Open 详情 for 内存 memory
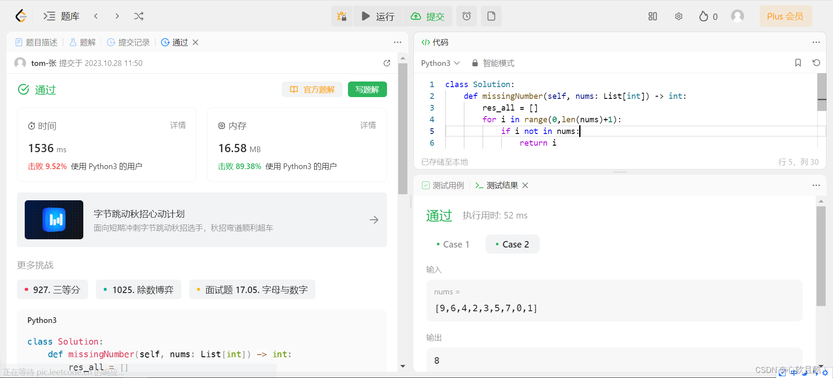This screenshot has height=378, width=833. 368,125
